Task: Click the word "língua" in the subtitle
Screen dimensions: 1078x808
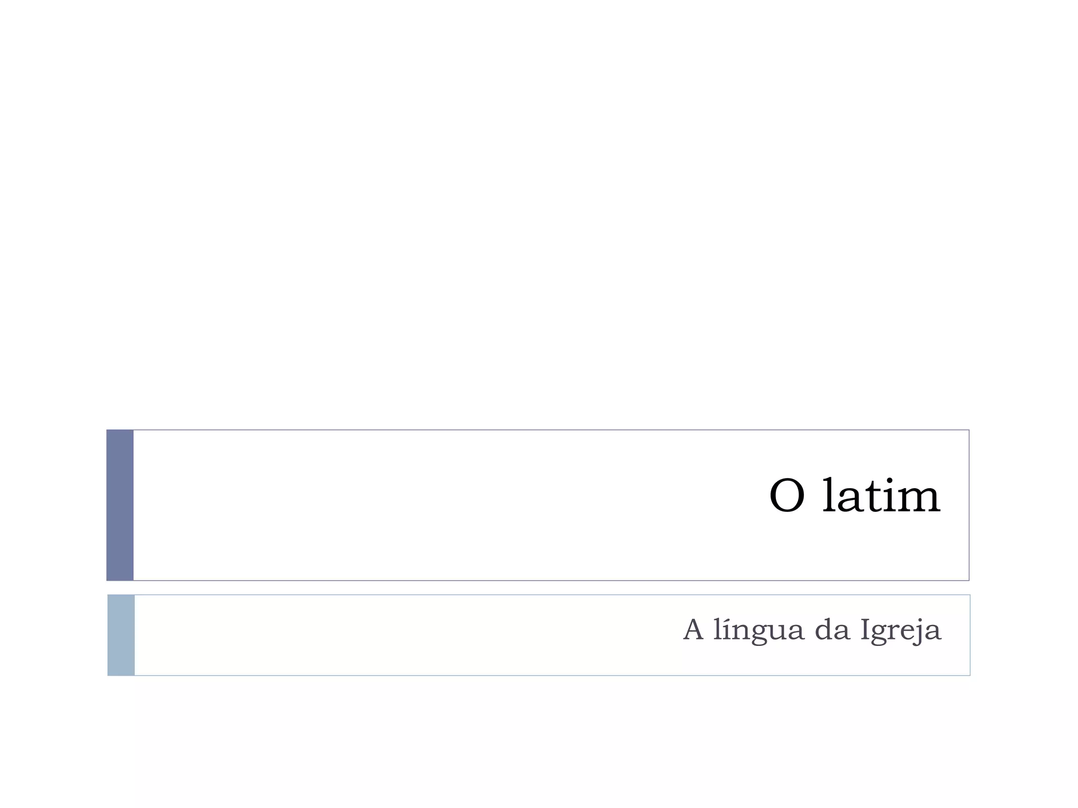Action: 758,630
